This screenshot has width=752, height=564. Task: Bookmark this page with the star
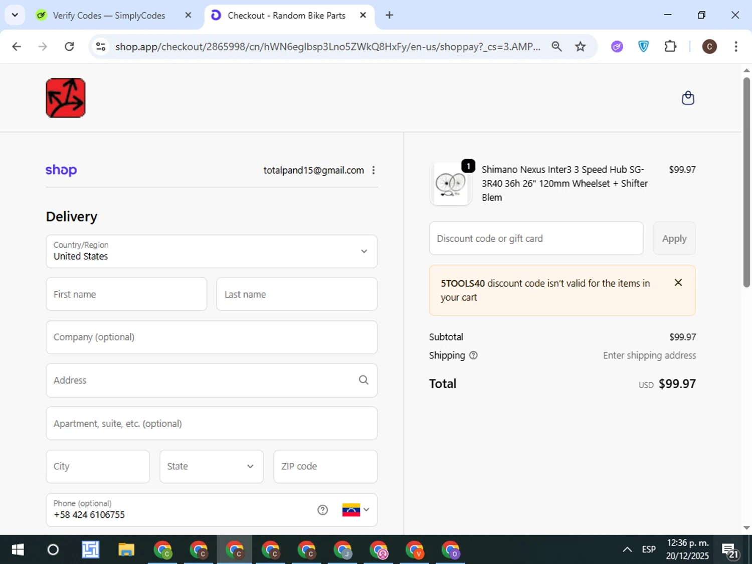coord(581,47)
